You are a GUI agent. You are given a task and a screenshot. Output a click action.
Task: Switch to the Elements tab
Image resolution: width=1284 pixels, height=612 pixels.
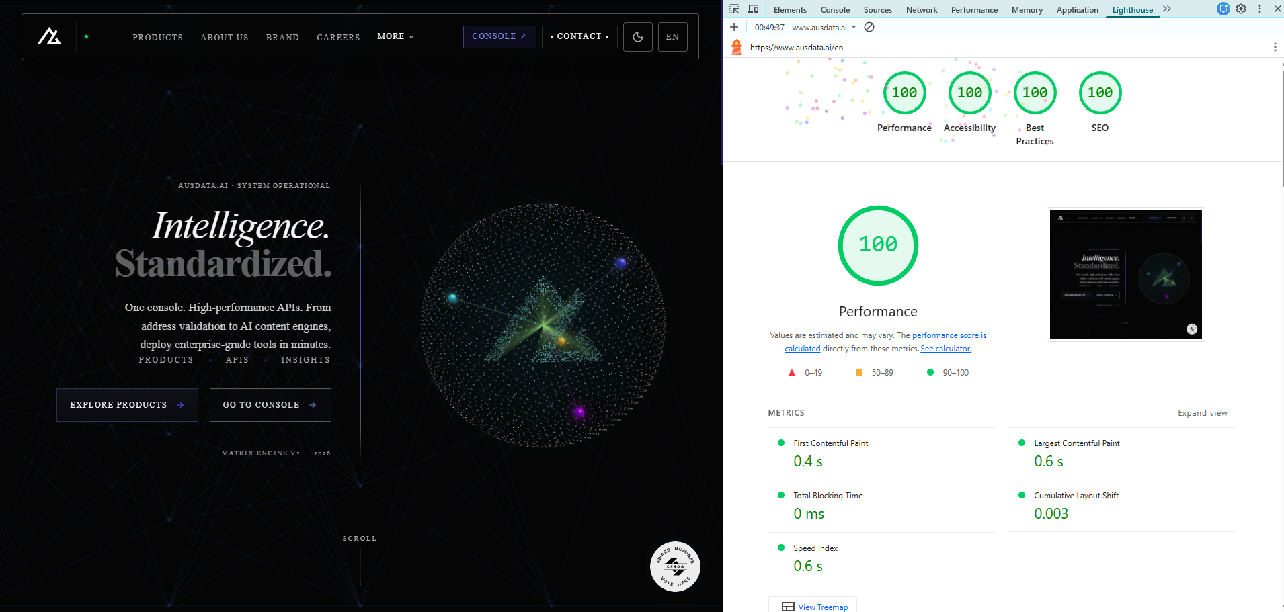click(x=790, y=10)
